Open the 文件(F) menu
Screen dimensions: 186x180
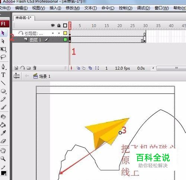5,8
